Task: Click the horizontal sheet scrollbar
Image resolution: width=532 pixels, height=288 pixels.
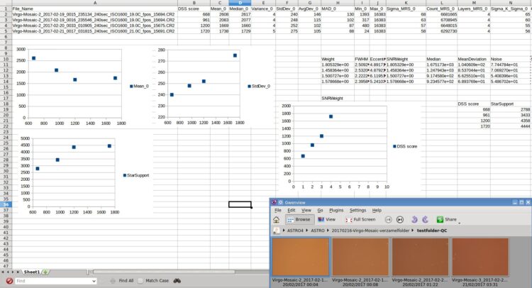Action: coord(165,272)
